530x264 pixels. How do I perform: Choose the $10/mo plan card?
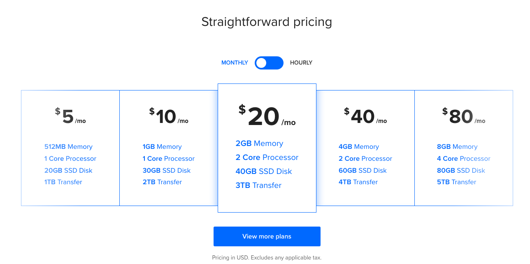click(x=169, y=148)
